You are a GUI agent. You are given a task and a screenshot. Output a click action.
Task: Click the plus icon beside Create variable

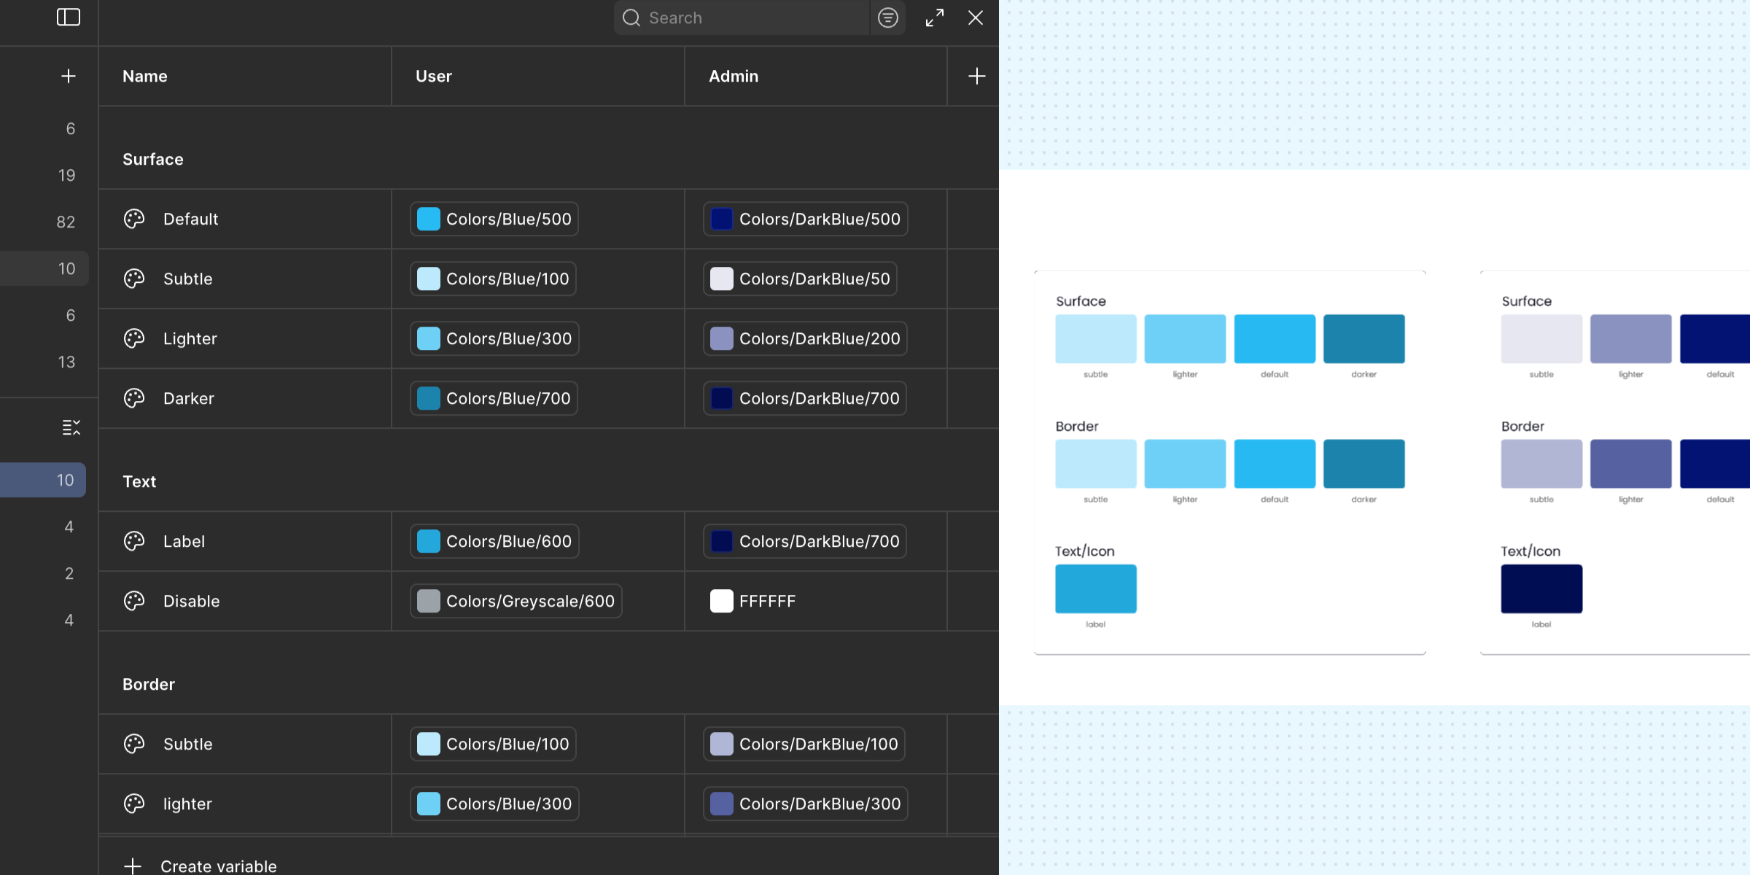pos(133,866)
